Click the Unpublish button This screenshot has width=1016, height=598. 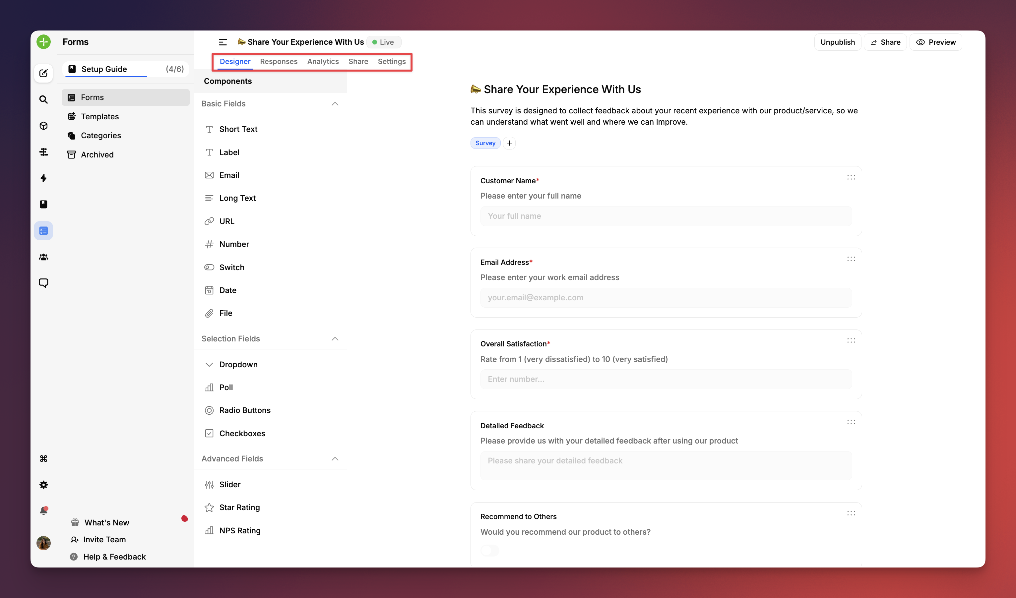tap(837, 42)
